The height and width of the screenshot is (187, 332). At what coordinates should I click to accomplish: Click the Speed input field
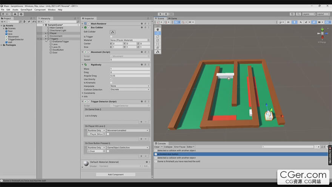click(130, 60)
